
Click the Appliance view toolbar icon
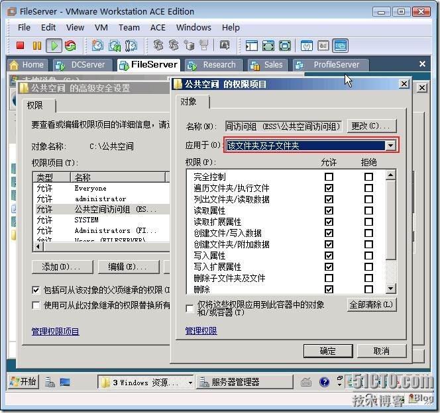click(x=323, y=46)
